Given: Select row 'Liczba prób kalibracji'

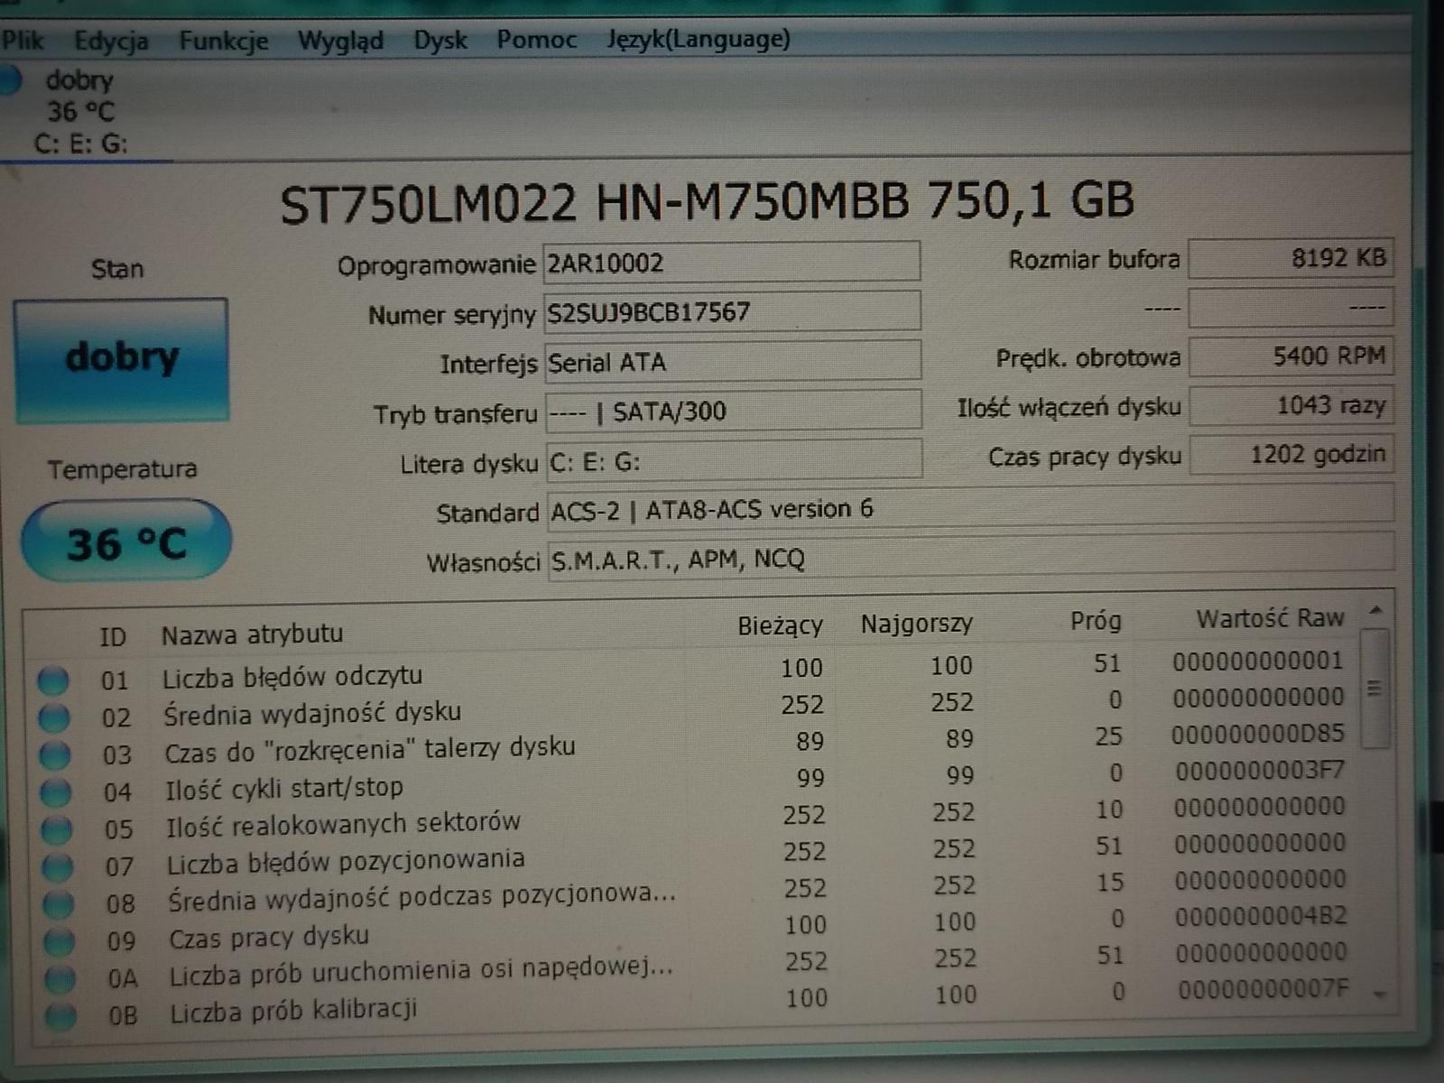Looking at the screenshot, I should (x=699, y=1003).
